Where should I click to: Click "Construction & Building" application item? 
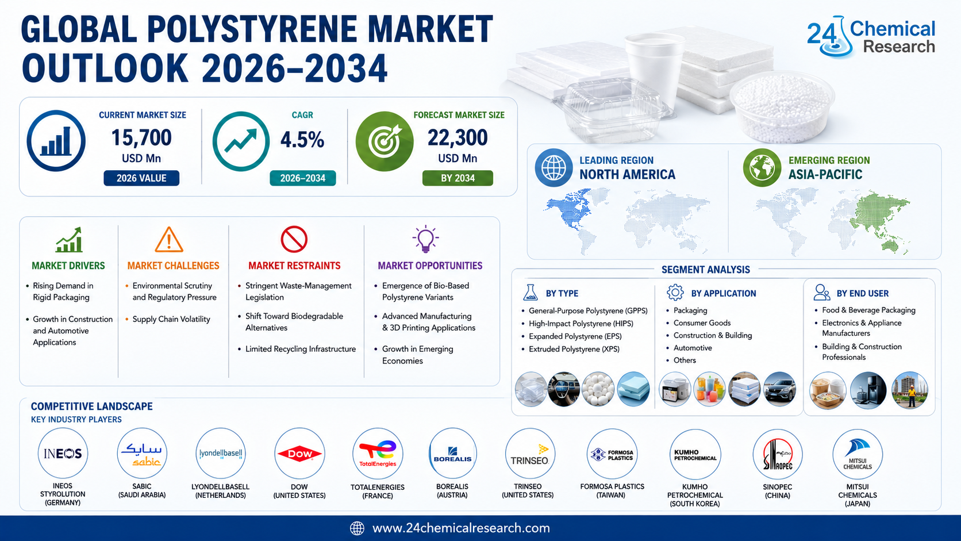[713, 335]
